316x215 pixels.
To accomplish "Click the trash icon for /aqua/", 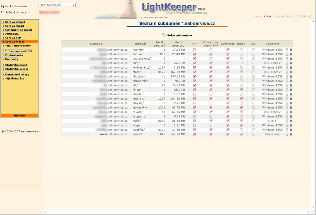I will point(291,54).
